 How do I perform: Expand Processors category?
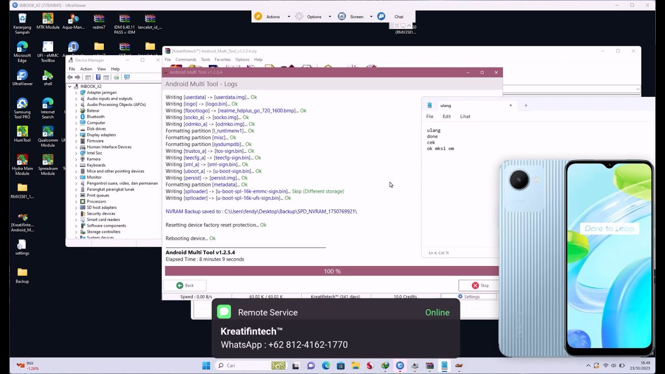(76, 202)
